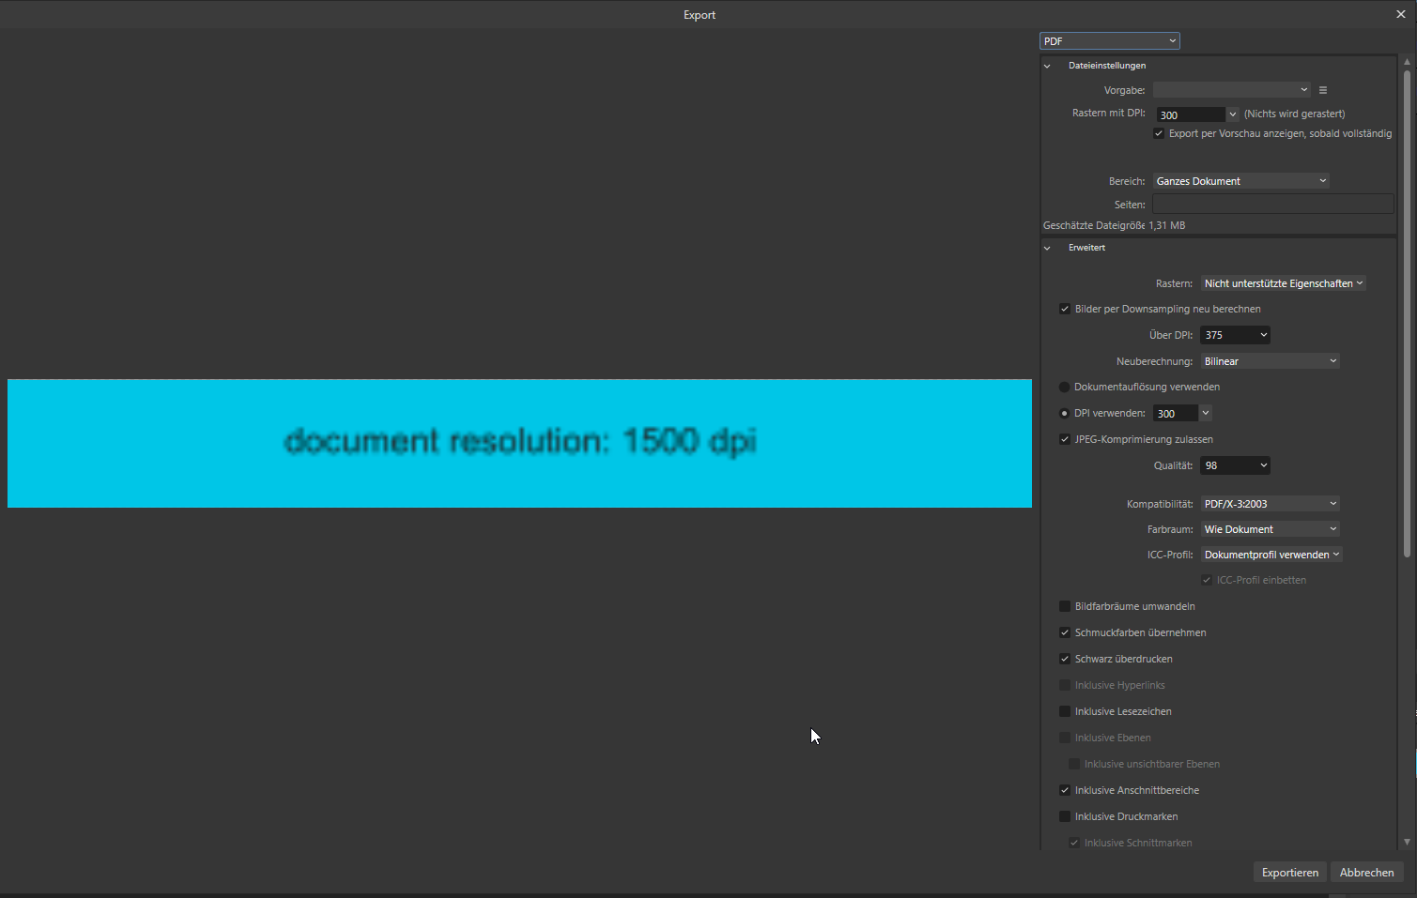Enable Inklusive Druckmarken checkbox
The height and width of the screenshot is (898, 1417).
pos(1065,816)
